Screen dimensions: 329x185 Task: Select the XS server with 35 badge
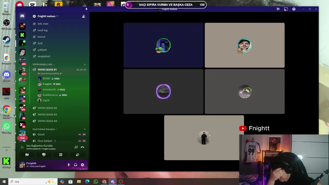click(22, 125)
